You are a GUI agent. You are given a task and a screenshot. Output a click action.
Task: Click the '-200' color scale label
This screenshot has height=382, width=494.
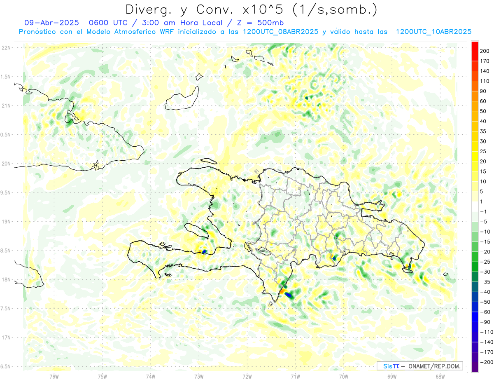(x=486, y=362)
